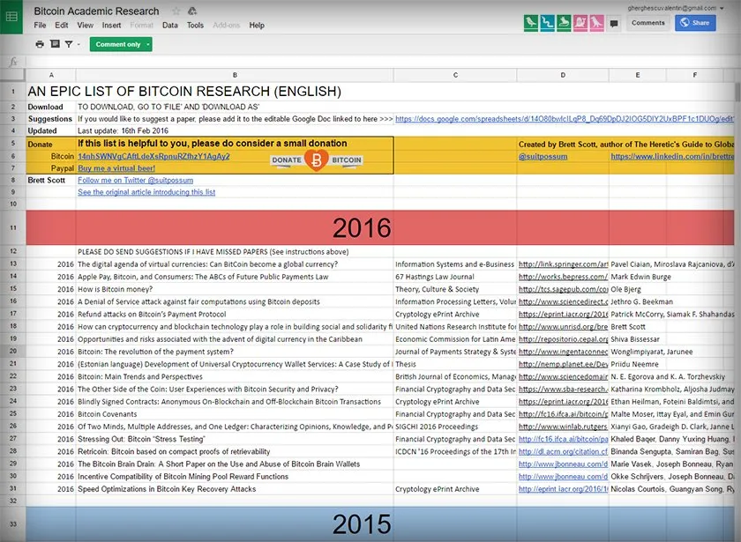Select the green anonymous frog viewer avatar
This screenshot has height=542, width=741.
click(564, 23)
